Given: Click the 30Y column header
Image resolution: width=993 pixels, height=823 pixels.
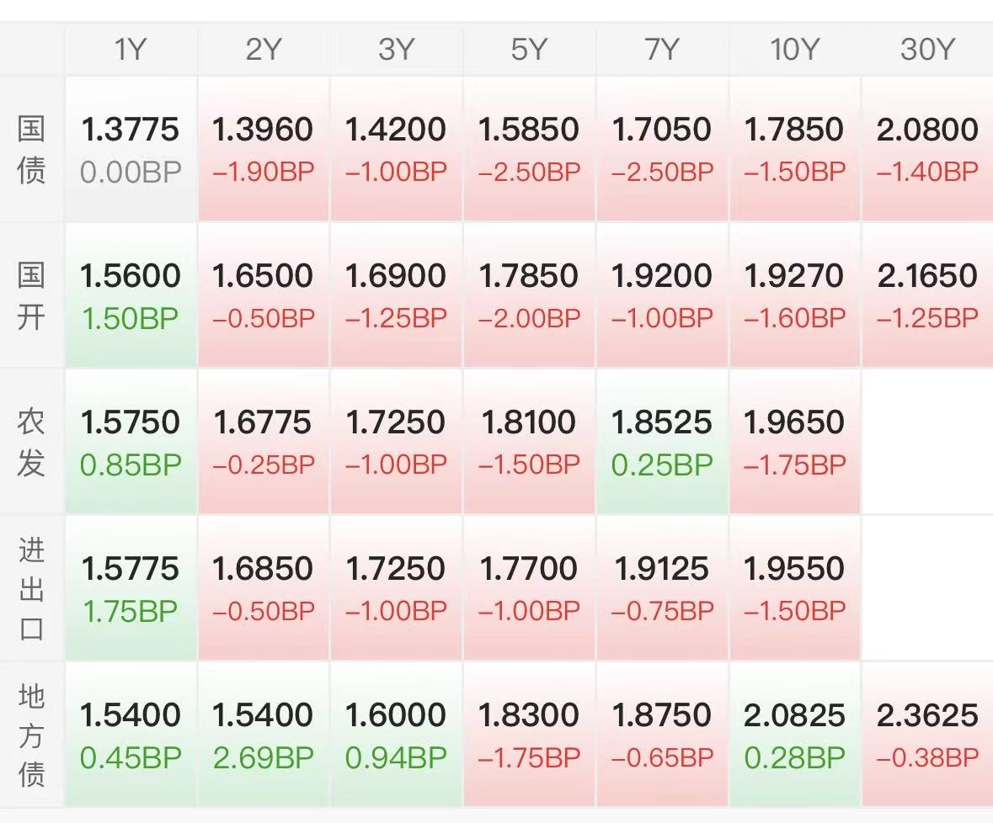Looking at the screenshot, I should tap(926, 50).
